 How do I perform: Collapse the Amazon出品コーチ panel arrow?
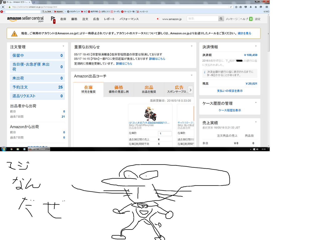point(192,75)
